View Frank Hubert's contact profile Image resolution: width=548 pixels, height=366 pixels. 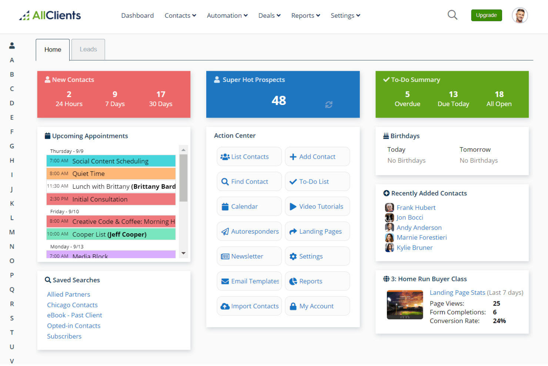tap(416, 207)
